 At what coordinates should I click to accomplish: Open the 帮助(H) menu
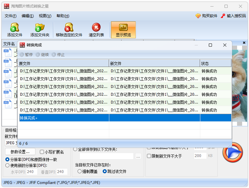(x=63, y=16)
